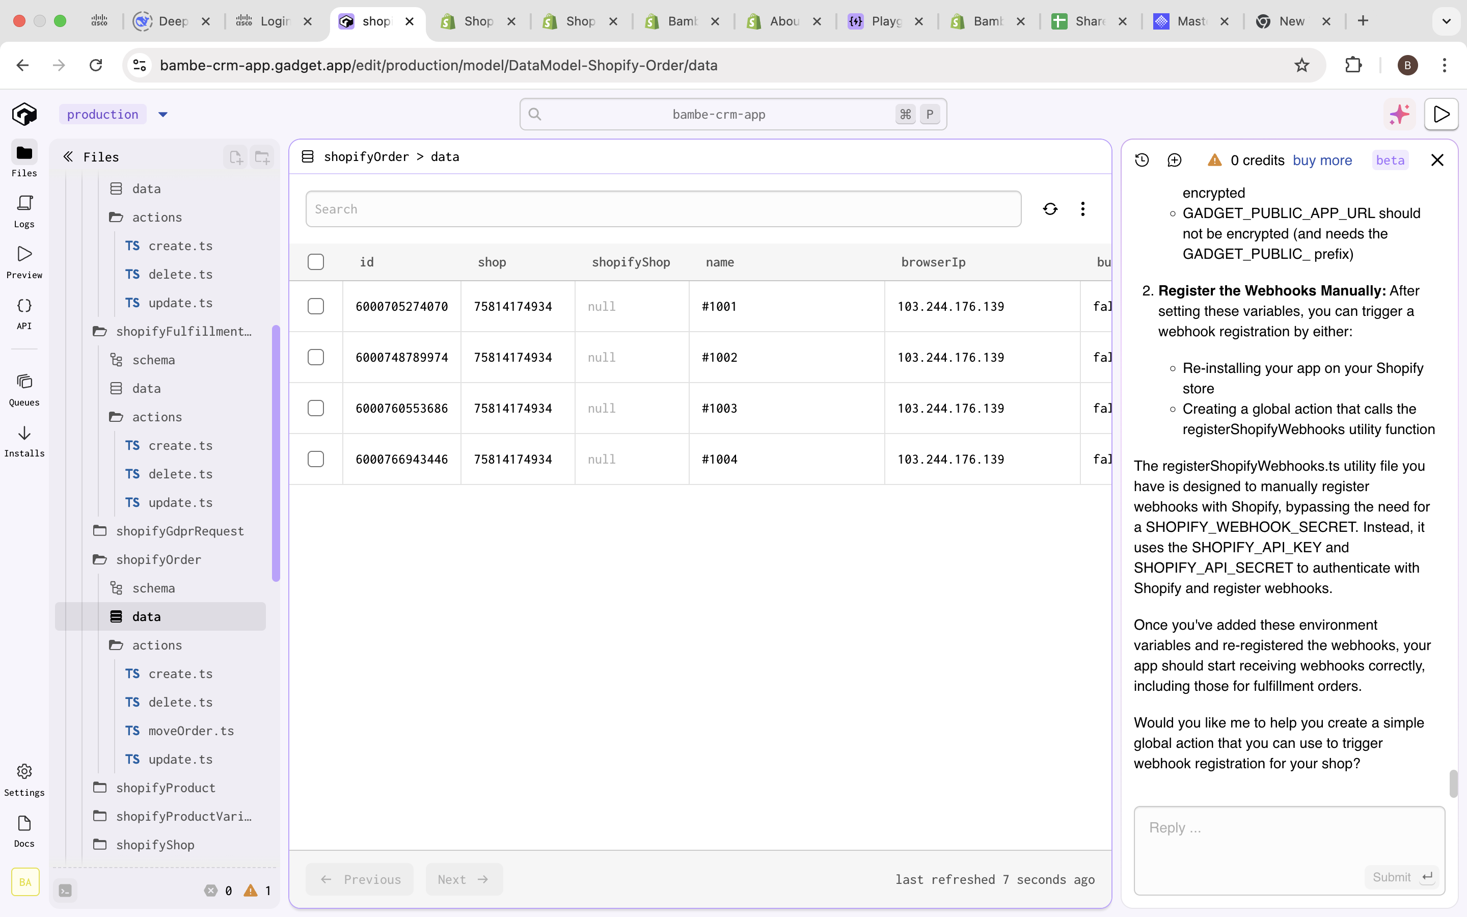Open the three-dot data options menu
This screenshot has width=1467, height=917.
[x=1082, y=209]
